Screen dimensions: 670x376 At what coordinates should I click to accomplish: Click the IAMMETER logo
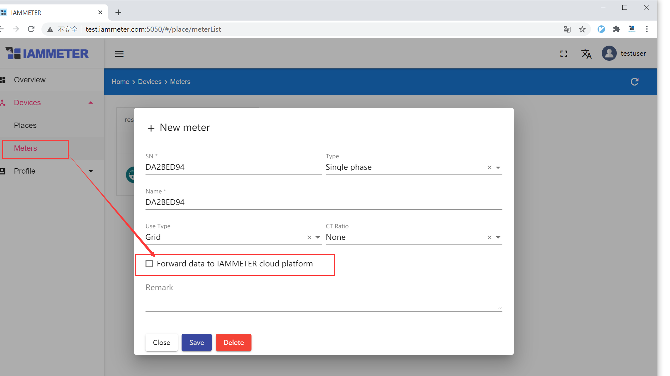click(x=47, y=53)
